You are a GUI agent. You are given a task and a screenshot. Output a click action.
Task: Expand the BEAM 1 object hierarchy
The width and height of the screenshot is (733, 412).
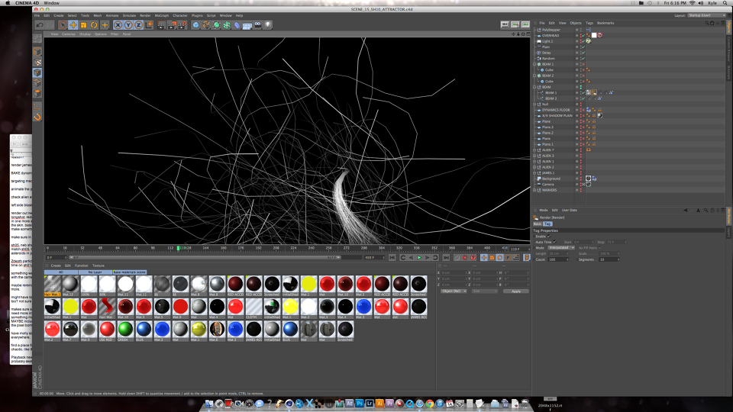click(x=535, y=64)
